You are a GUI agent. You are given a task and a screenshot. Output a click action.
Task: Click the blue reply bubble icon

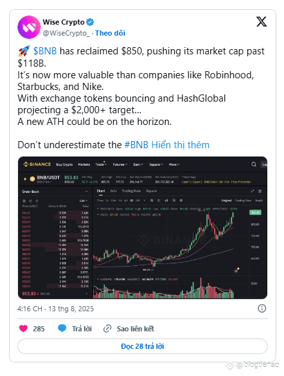coord(62,328)
